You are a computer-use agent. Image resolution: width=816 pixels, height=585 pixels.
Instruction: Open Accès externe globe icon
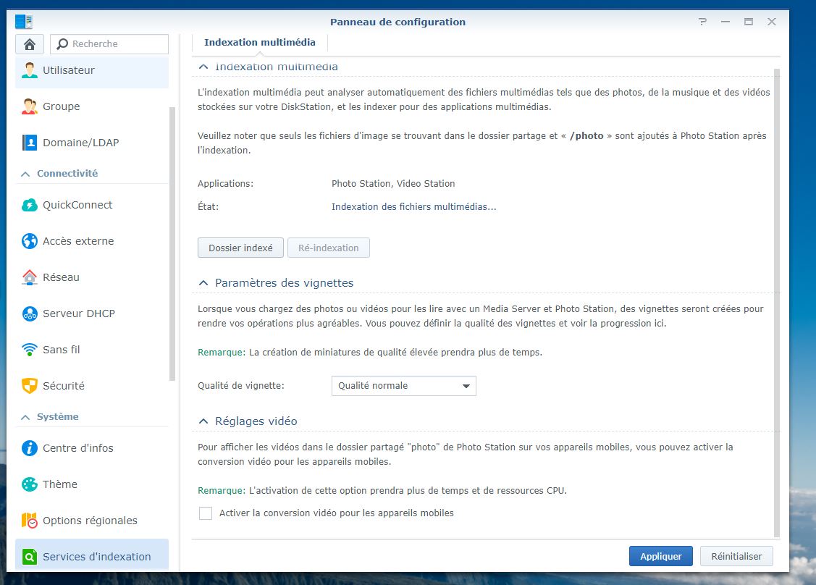pos(30,241)
